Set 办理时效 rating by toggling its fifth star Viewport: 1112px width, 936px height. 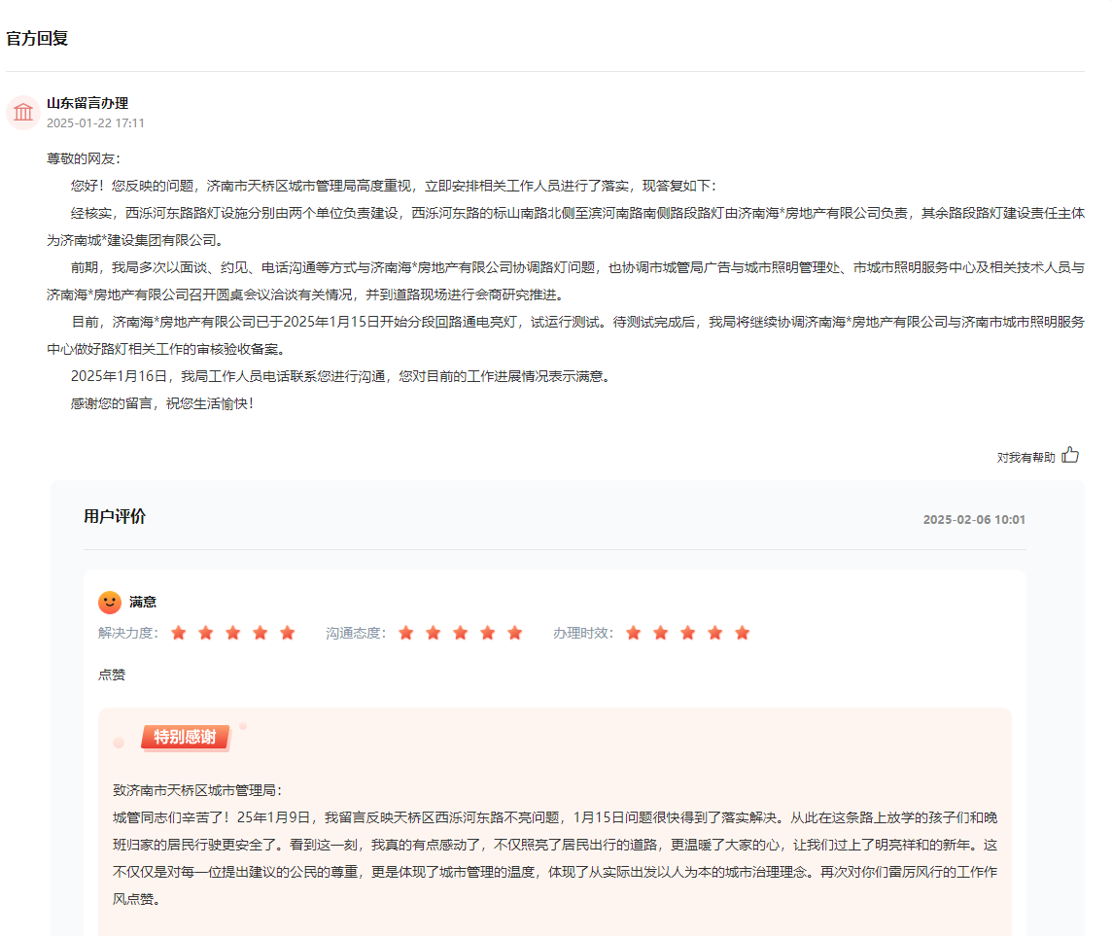click(742, 632)
